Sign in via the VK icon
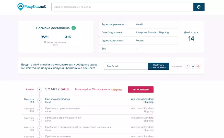This screenshot has width=224, height=138. click(x=193, y=66)
